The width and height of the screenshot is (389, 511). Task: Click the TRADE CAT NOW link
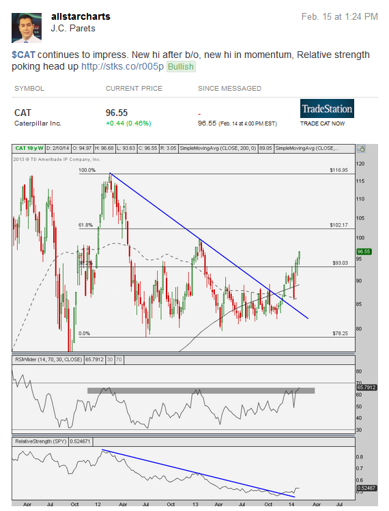(323, 123)
